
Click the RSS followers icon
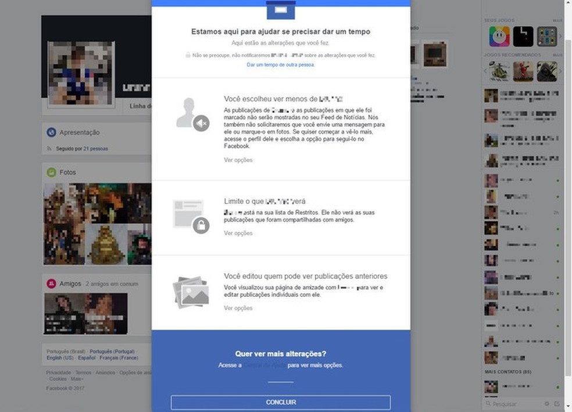coord(49,149)
